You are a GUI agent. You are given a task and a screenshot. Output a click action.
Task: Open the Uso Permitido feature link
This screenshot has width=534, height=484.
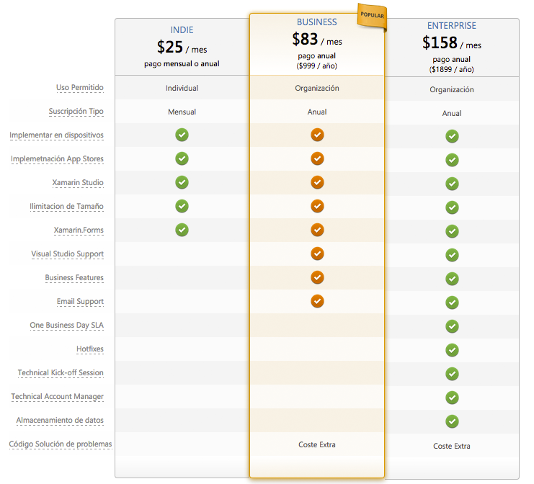coord(80,87)
